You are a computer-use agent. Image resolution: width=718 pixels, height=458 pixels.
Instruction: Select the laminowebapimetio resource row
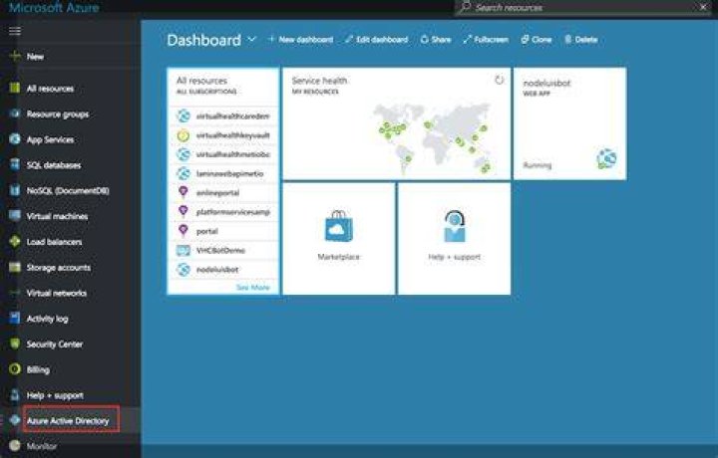coord(223,173)
